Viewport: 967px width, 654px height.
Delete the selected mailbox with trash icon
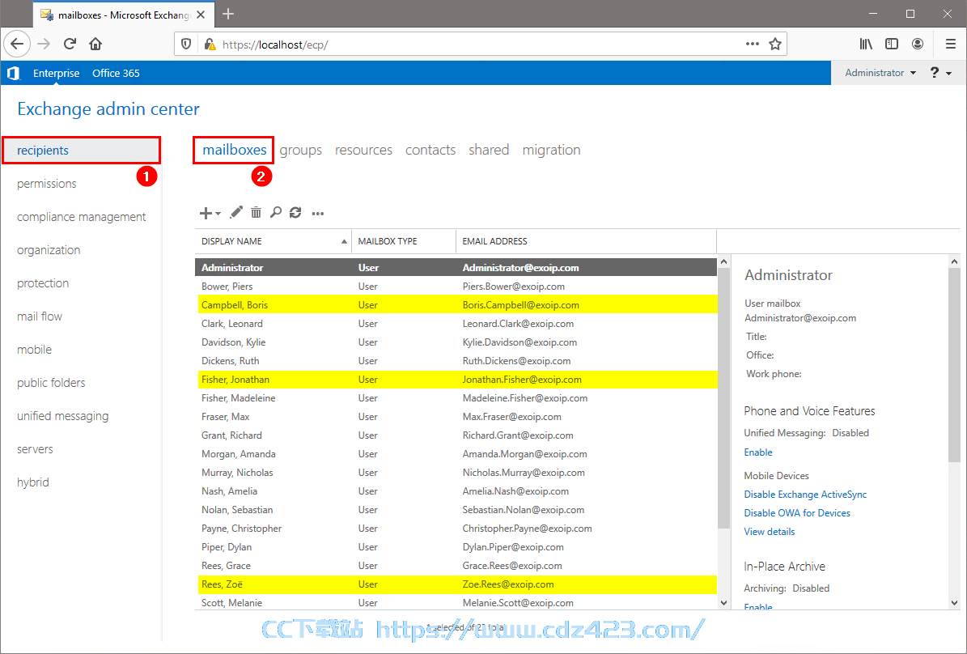pos(256,213)
